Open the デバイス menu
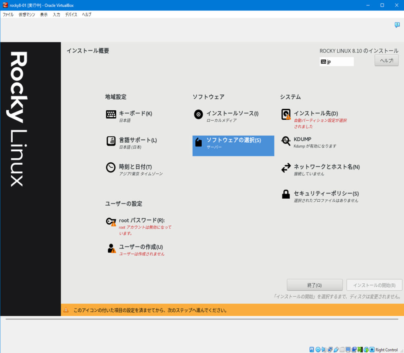 [71, 15]
